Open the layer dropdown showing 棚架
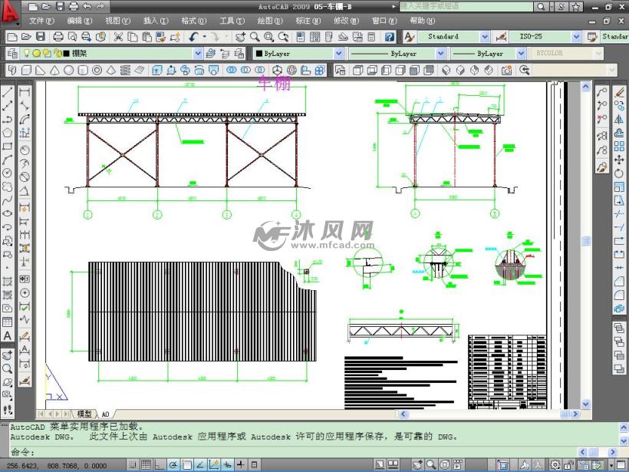Image resolution: width=629 pixels, height=472 pixels. 198,54
